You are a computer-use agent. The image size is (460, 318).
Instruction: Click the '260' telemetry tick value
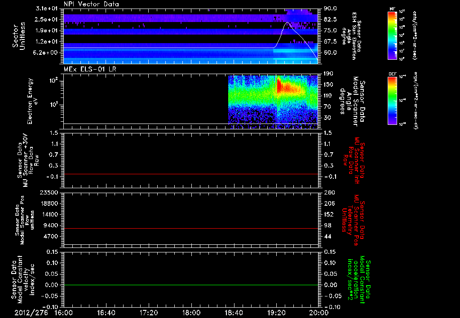pos(329,193)
